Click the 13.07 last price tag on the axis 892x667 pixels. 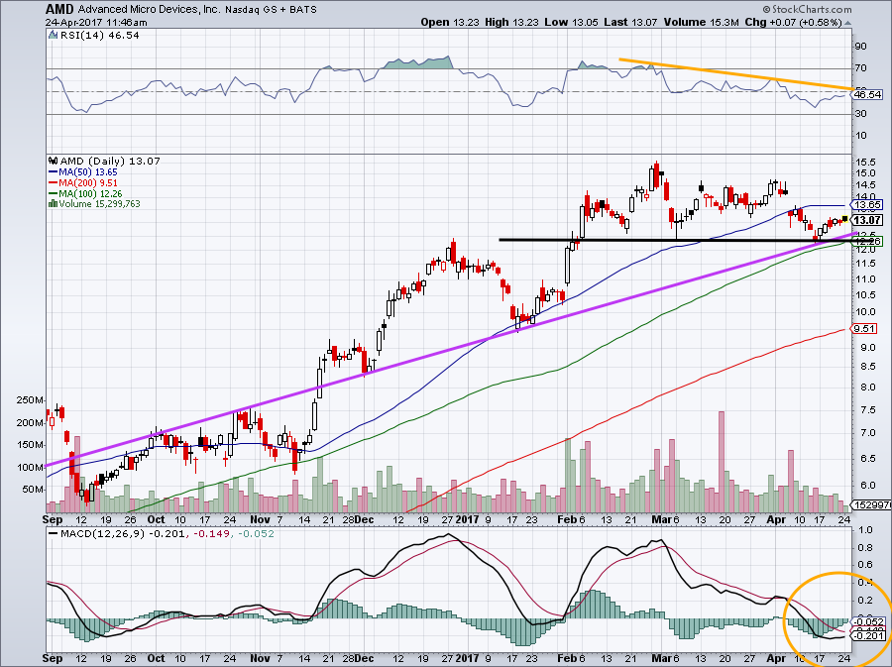point(868,221)
